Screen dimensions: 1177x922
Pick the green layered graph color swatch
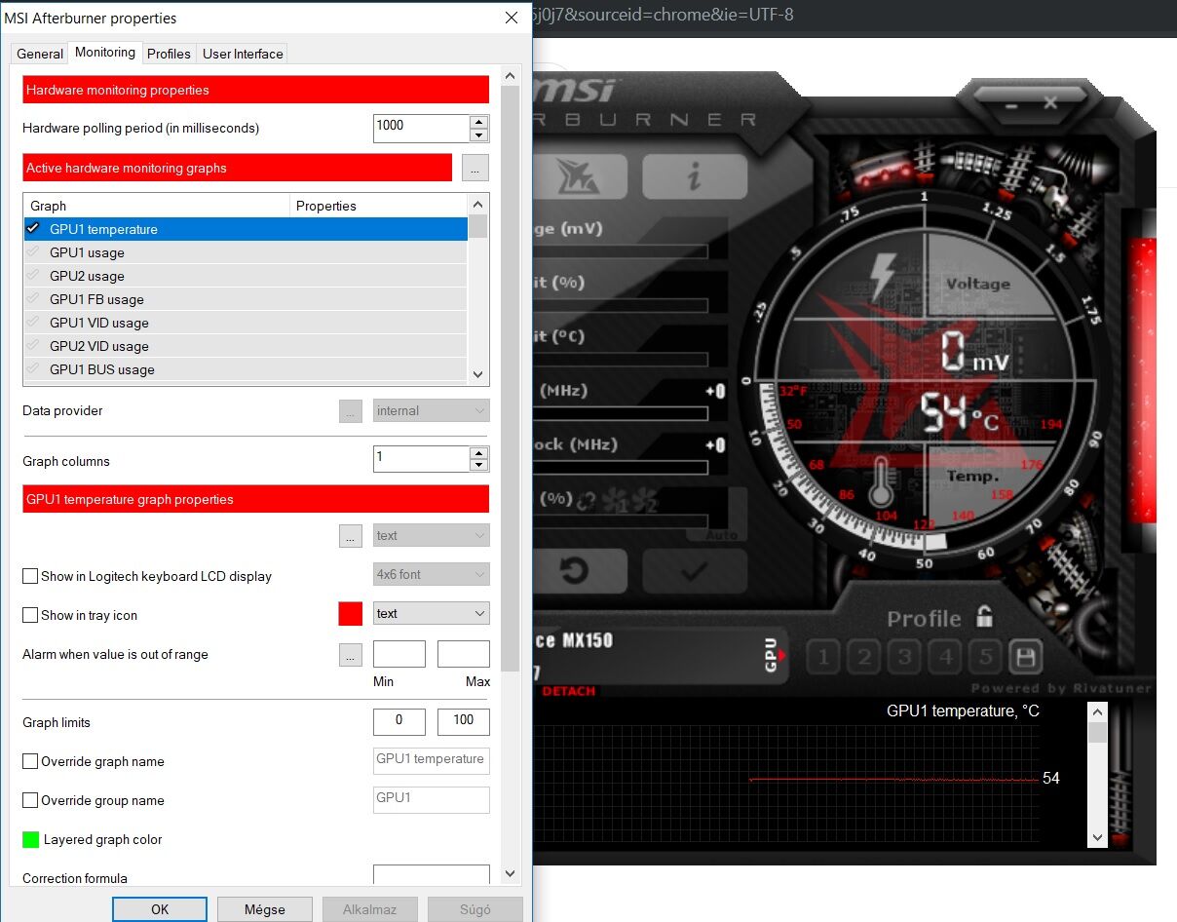(x=31, y=839)
